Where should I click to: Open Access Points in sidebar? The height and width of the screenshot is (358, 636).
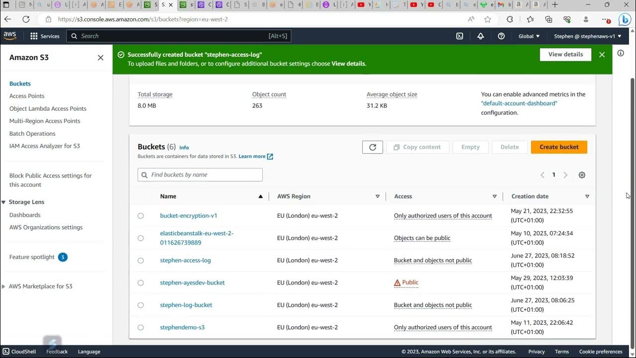(27, 96)
